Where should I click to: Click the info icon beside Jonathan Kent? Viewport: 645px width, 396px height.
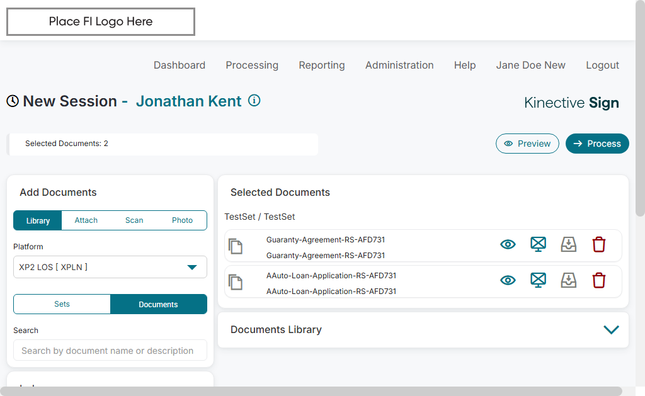(x=254, y=101)
